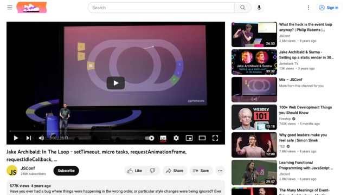Dislike this video
The image size is (347, 195).
tap(153, 171)
